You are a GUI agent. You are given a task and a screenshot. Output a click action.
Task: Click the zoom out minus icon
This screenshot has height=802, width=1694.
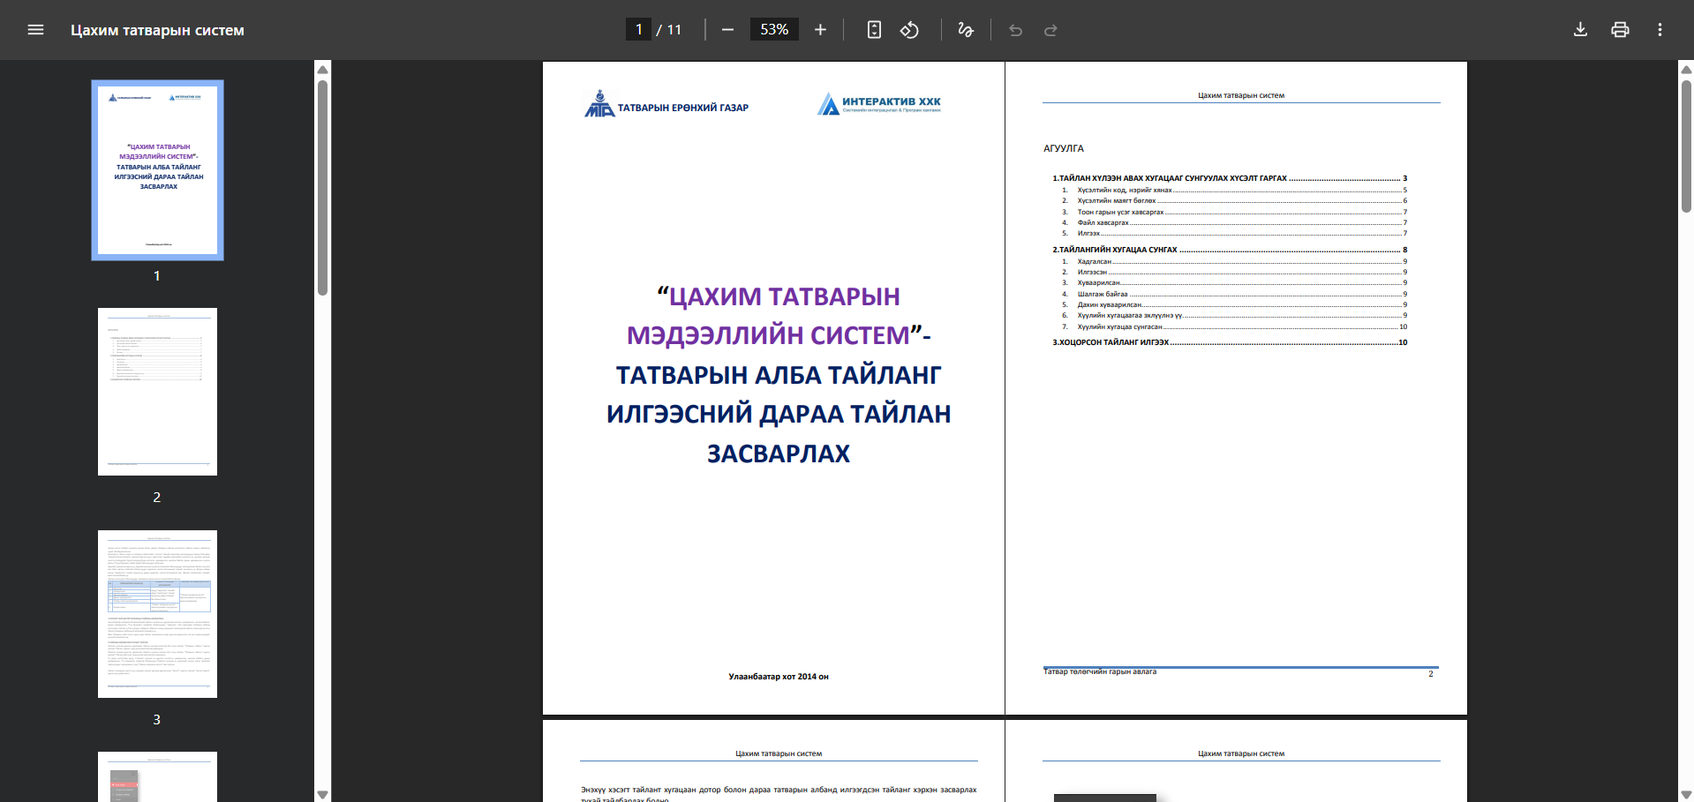click(727, 30)
